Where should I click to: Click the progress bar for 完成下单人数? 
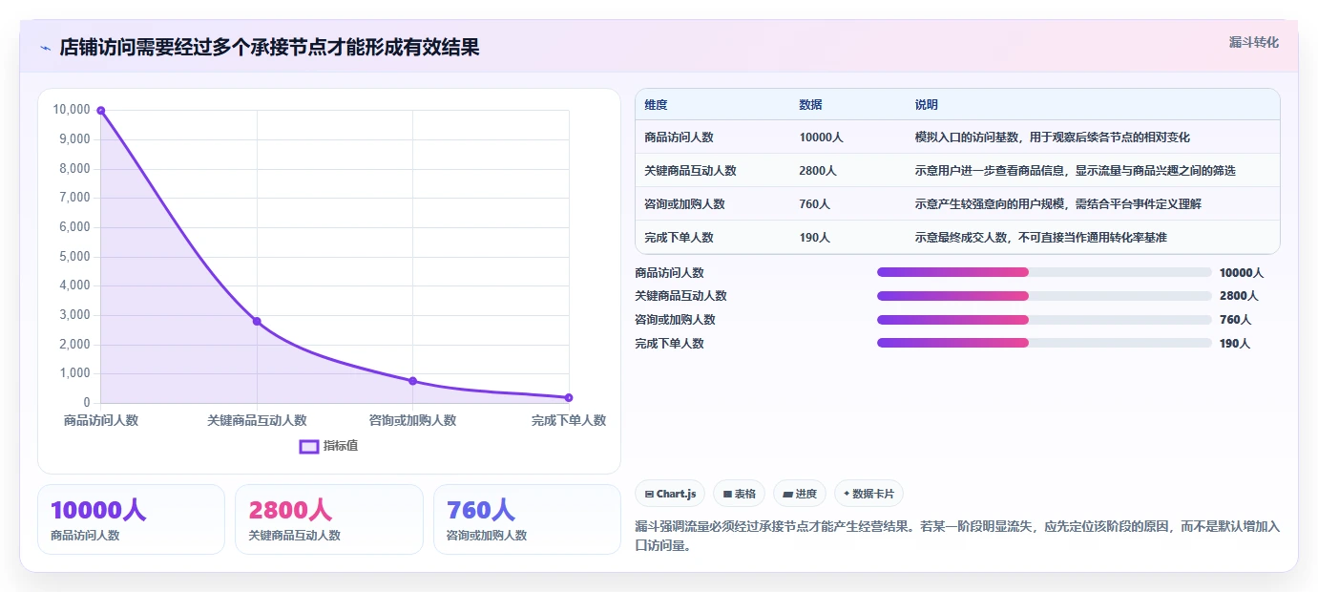1044,344
